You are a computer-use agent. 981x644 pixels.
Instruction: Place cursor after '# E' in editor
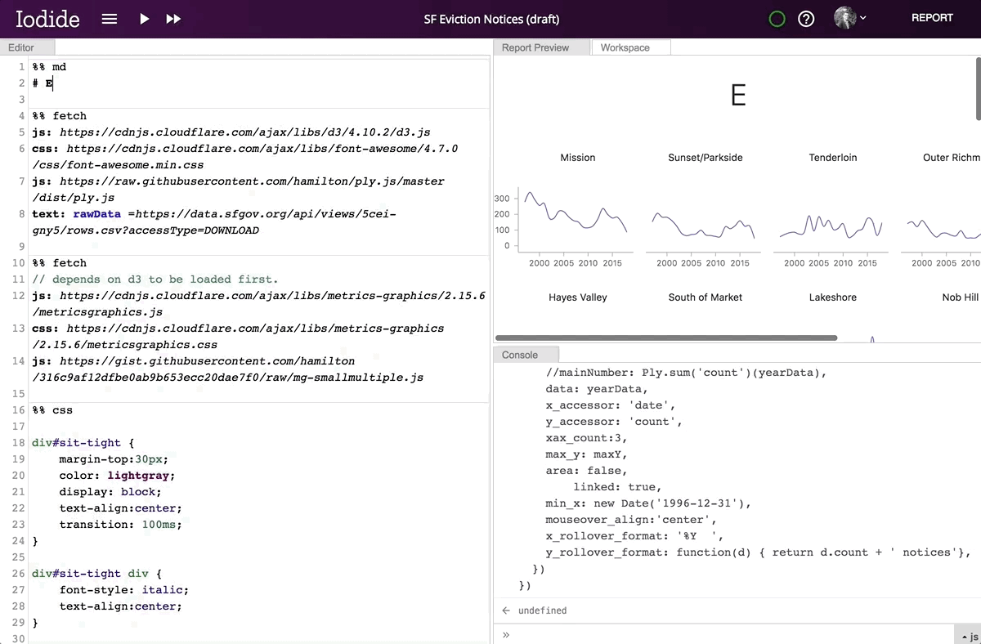click(53, 83)
